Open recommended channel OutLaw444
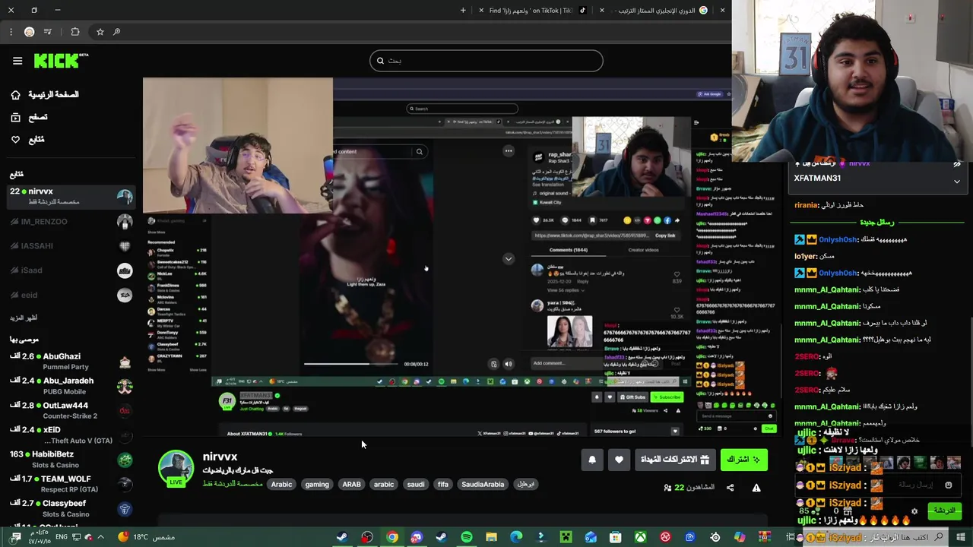Image resolution: width=973 pixels, height=547 pixels. click(x=70, y=410)
